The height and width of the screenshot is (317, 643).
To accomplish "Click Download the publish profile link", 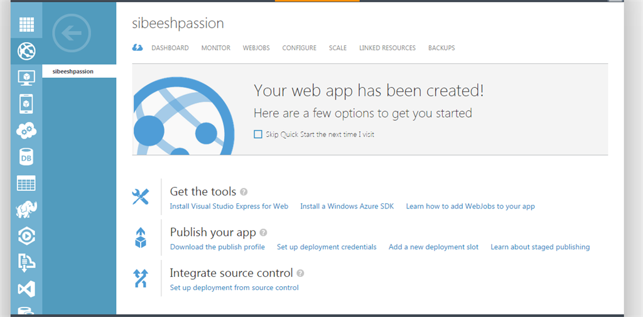I will click(217, 247).
